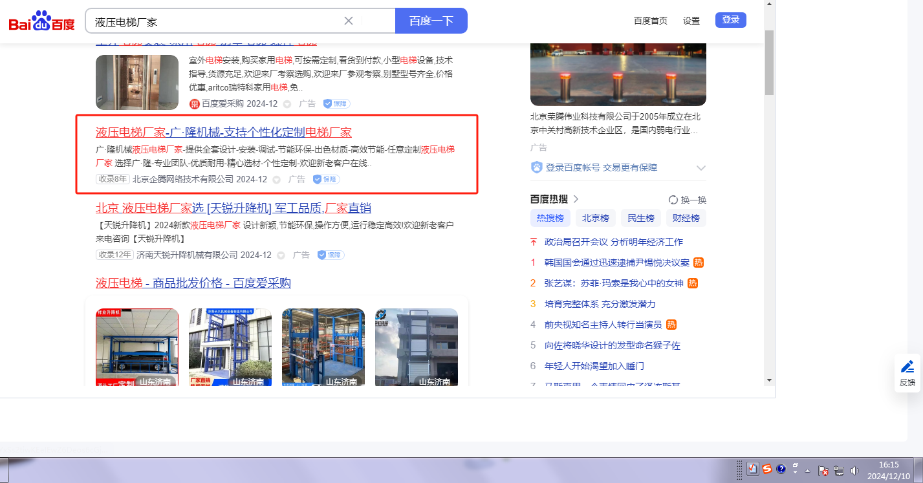Click the 热 tag after 张艺谋 headline
Viewport: 923px width, 483px height.
[693, 283]
